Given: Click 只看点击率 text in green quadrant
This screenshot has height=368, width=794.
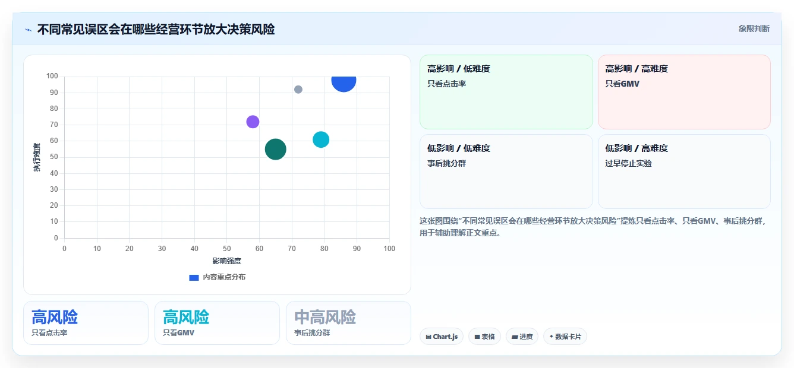Looking at the screenshot, I should tap(446, 84).
